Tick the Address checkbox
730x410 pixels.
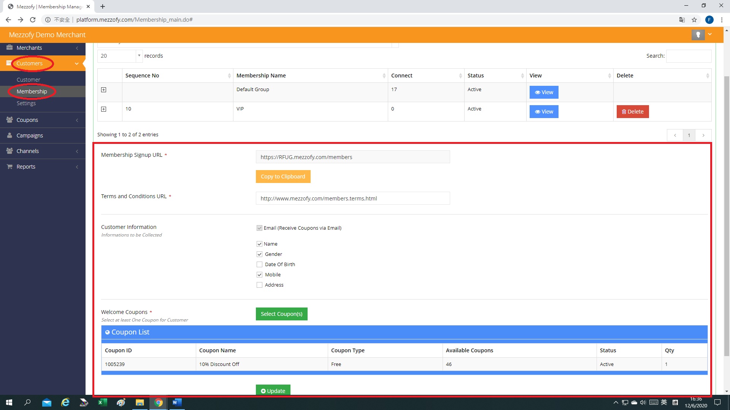[259, 285]
